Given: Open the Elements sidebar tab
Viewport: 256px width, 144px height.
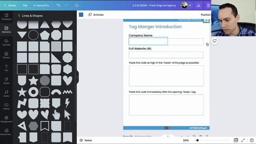Looking at the screenshot, I should [x=6, y=30].
